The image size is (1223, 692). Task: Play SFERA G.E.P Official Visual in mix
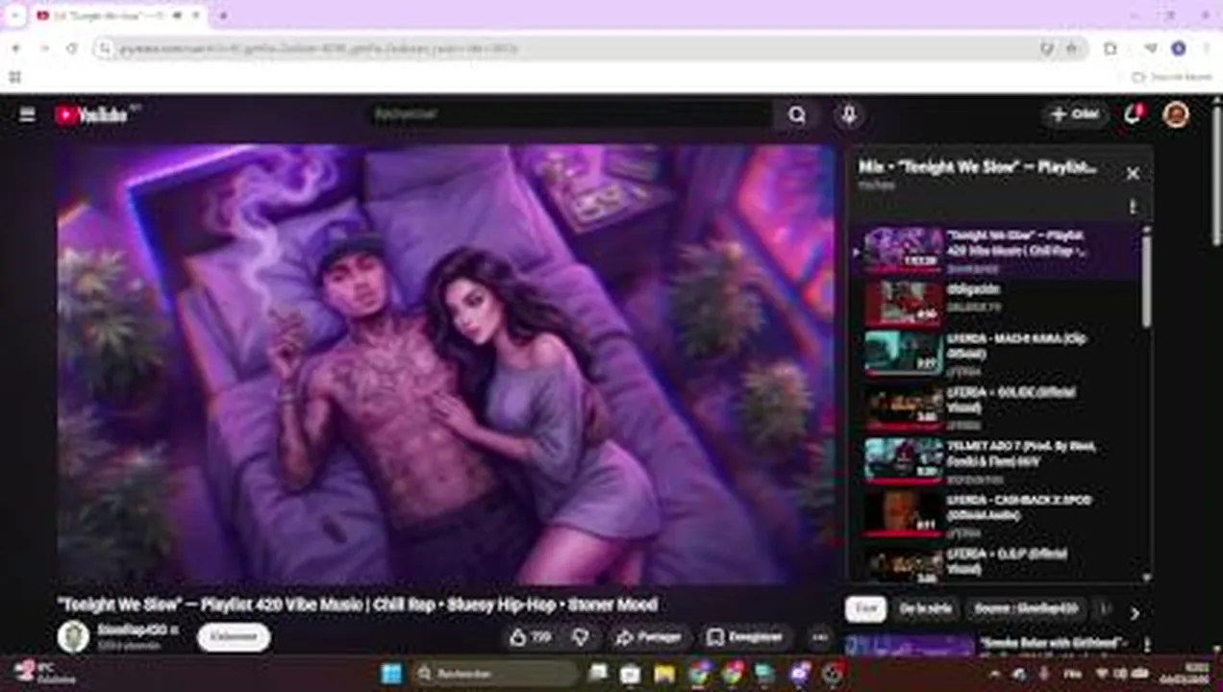995,564
